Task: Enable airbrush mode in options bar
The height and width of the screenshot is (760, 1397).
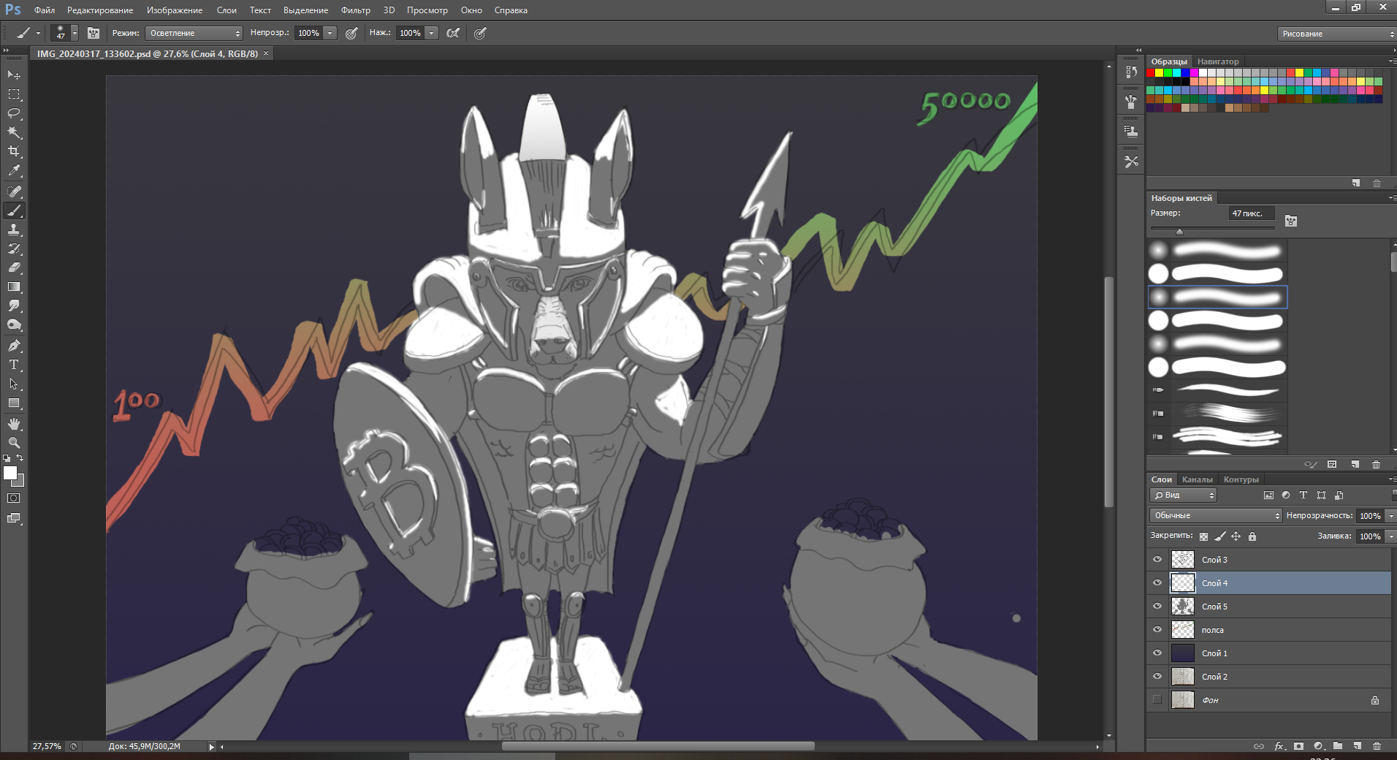Action: 454,33
